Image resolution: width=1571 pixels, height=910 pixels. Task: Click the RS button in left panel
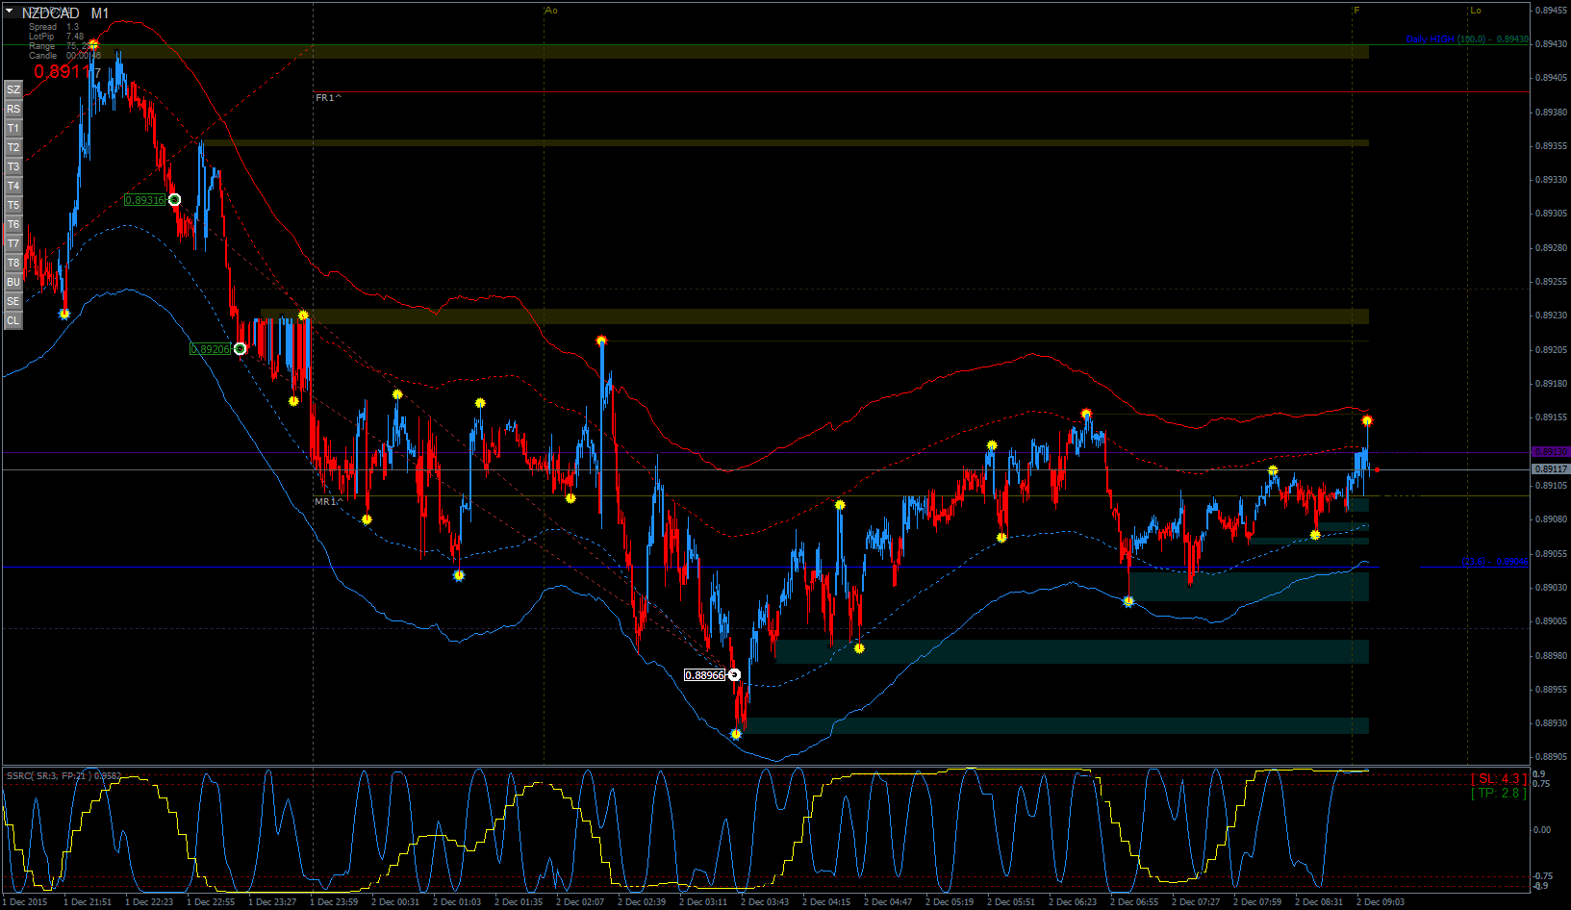(x=13, y=109)
